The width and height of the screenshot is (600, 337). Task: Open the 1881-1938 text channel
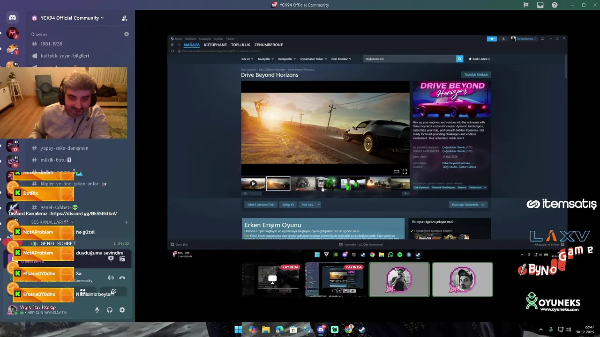tap(52, 44)
